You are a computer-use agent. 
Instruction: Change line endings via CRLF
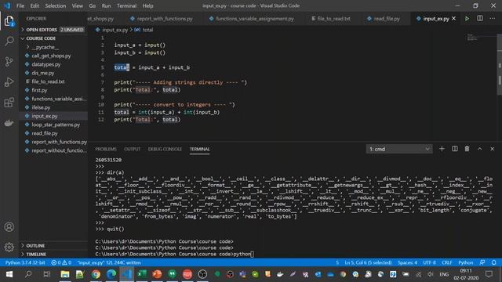[446, 262]
